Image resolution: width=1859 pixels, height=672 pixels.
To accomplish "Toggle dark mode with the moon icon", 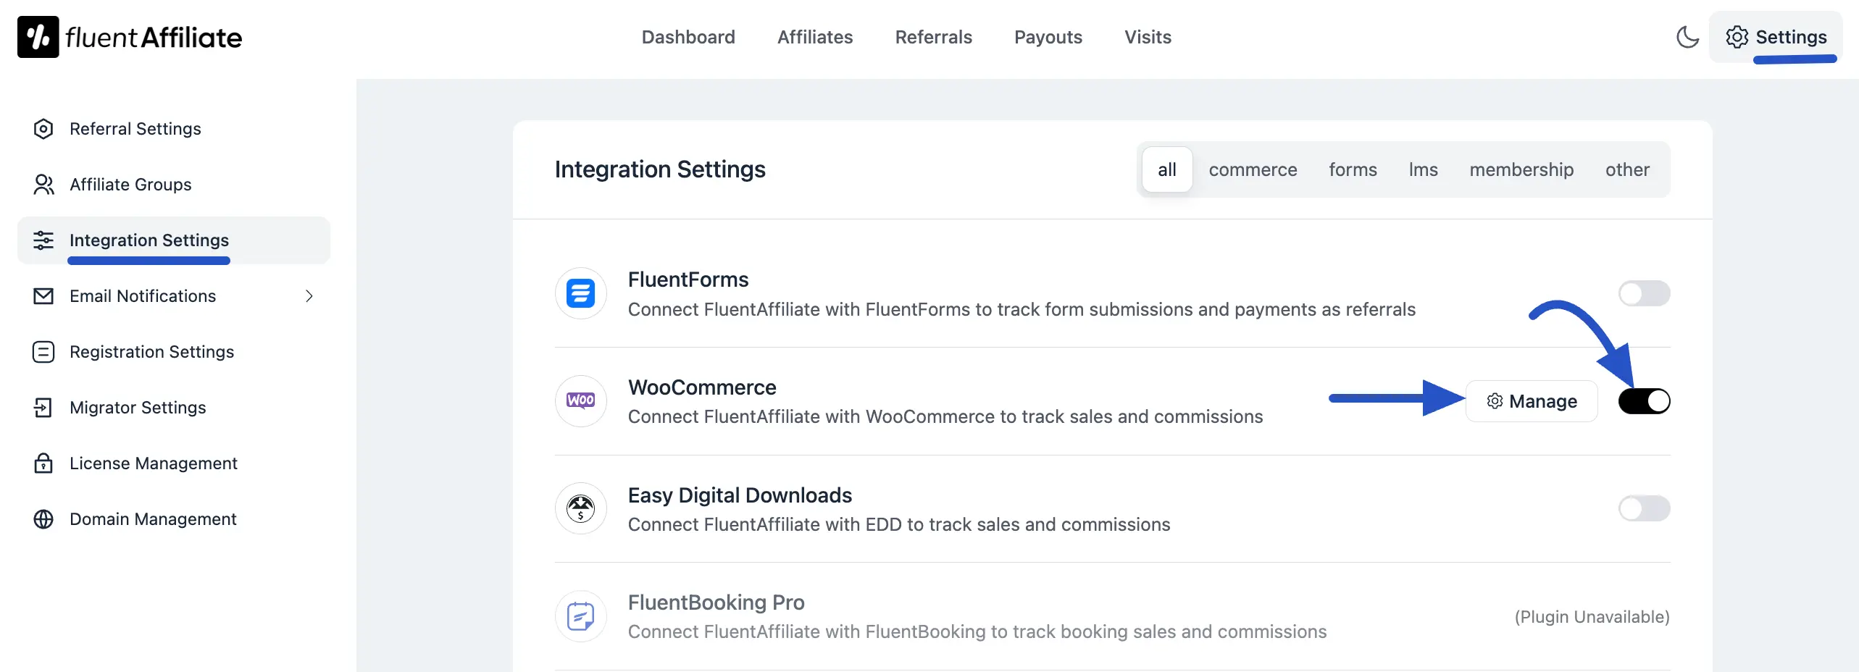I will point(1688,37).
